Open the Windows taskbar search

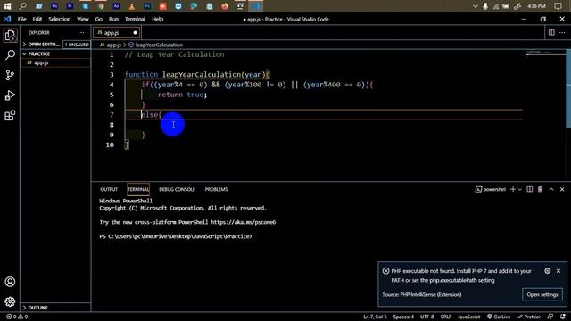tap(23, 6)
